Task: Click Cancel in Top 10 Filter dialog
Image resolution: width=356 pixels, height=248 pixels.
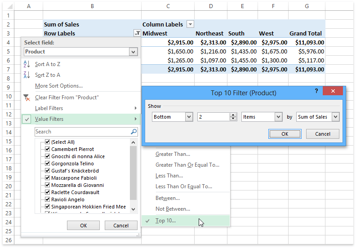Action: (322, 134)
